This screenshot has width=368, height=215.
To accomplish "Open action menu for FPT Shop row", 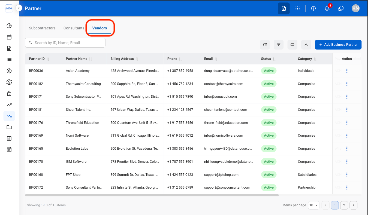I will click(x=347, y=175).
